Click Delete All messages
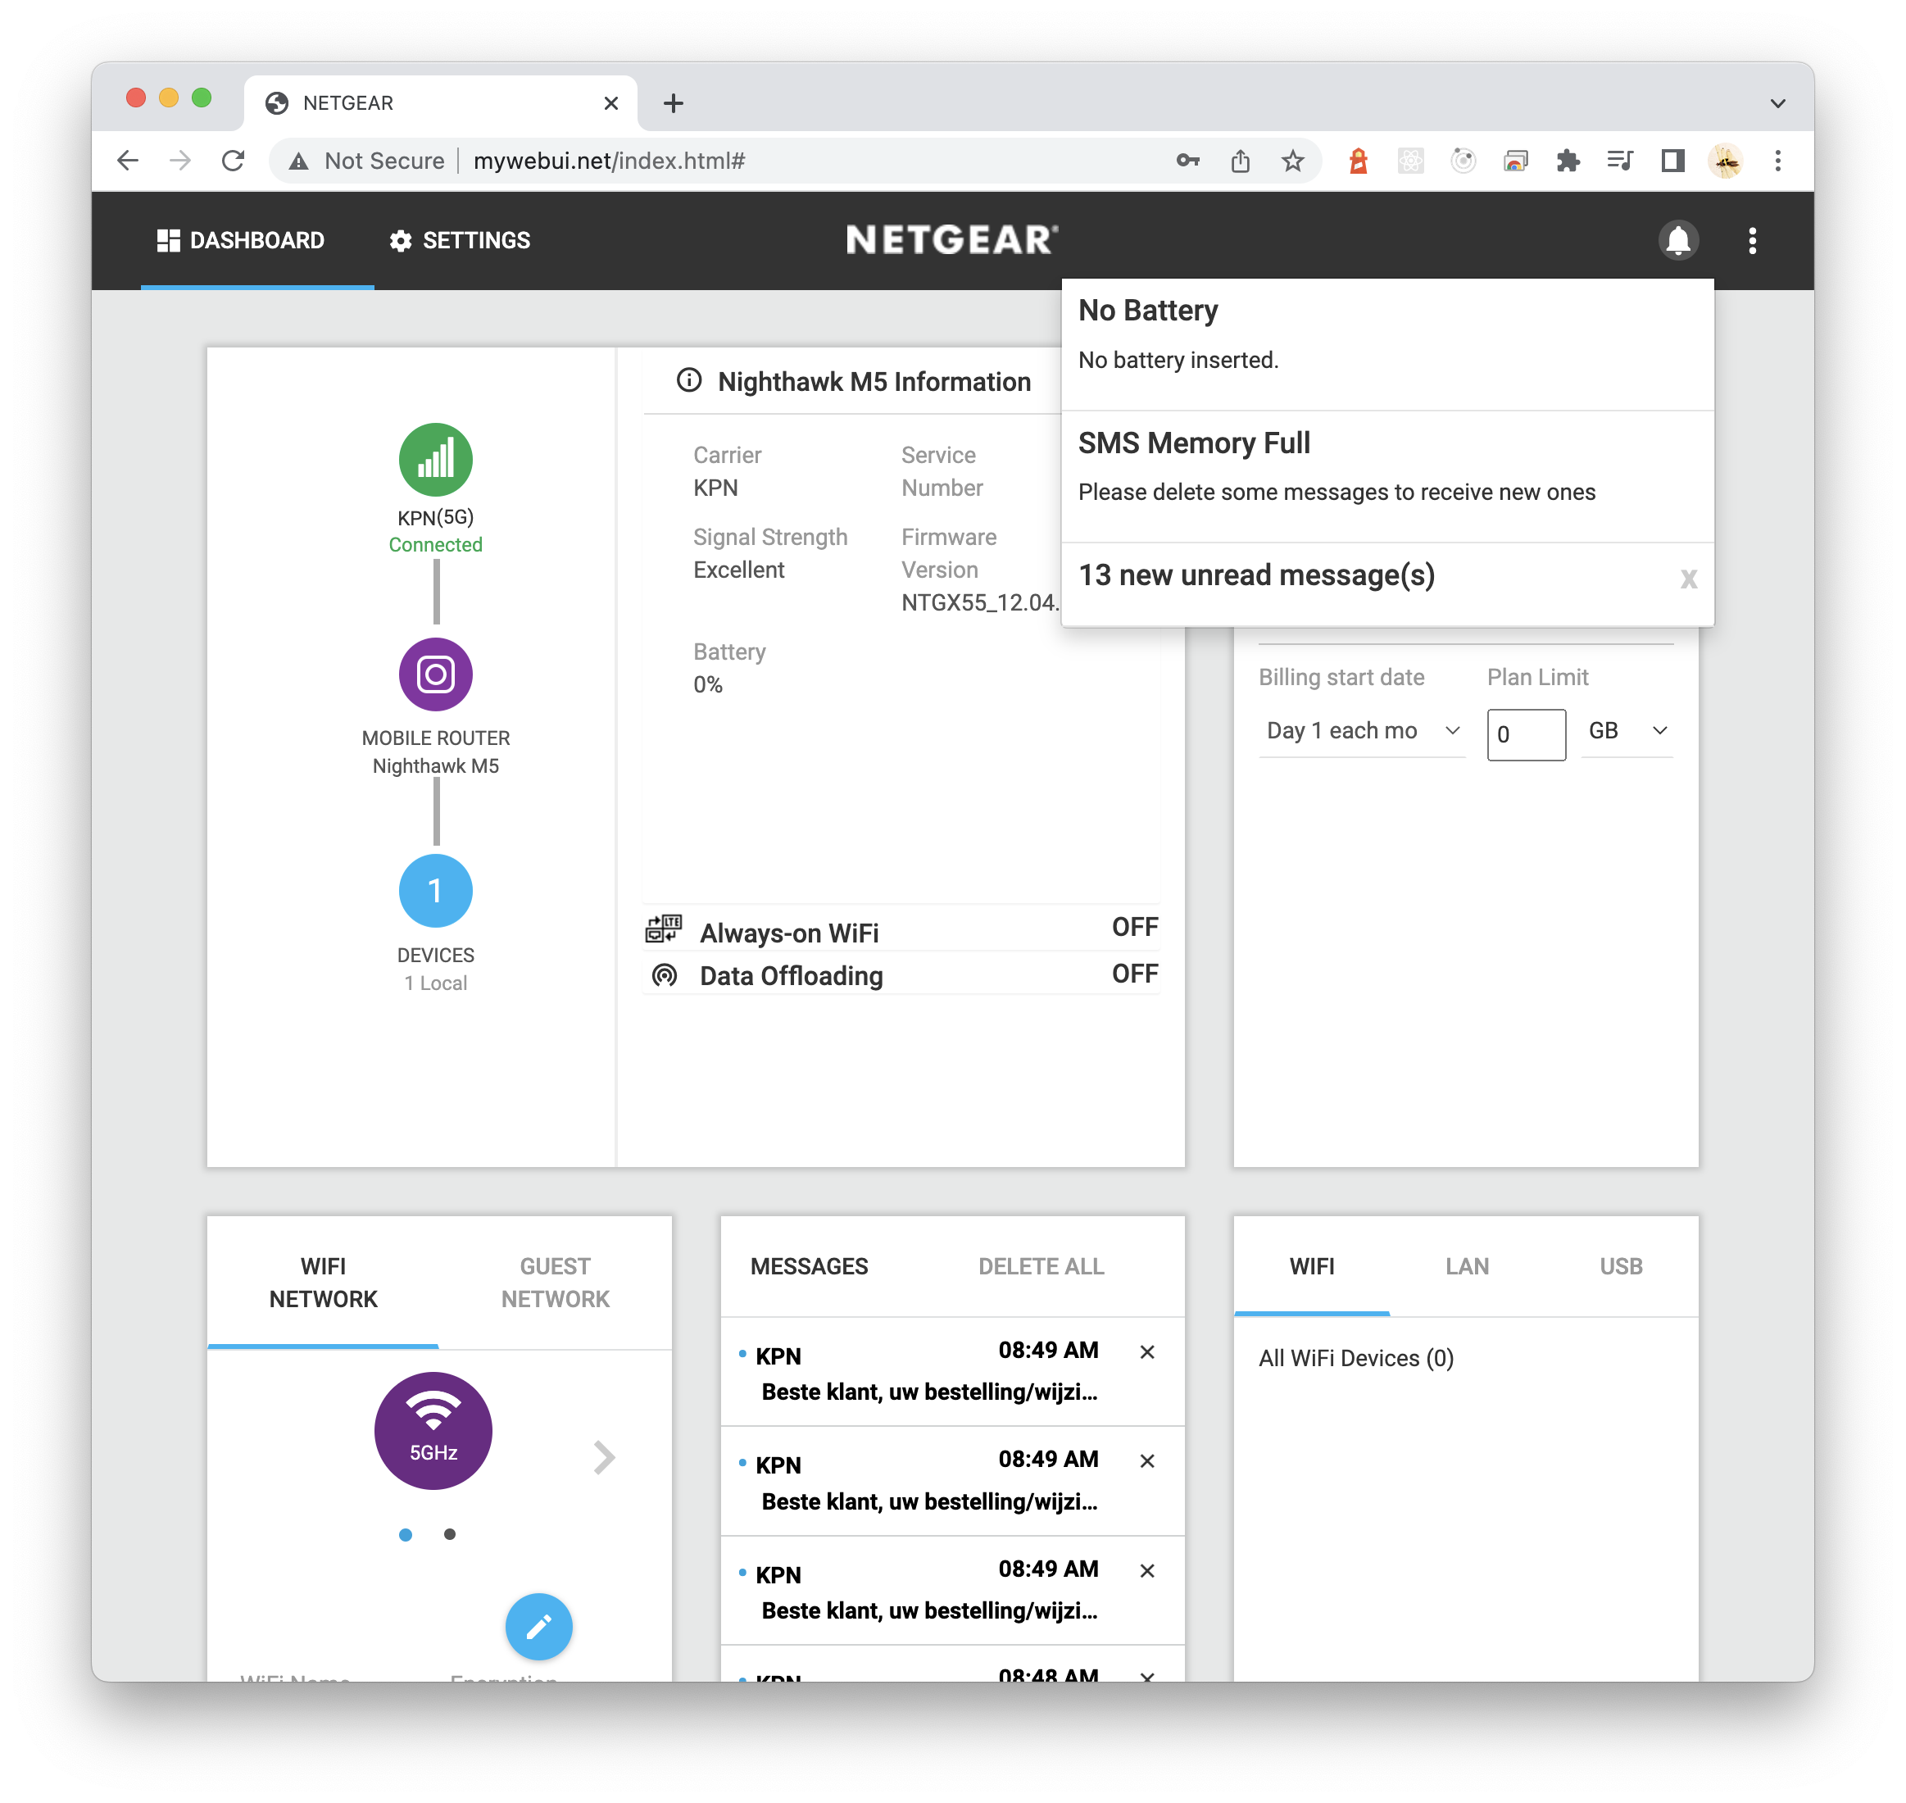The width and height of the screenshot is (1906, 1803). pyautogui.click(x=1041, y=1265)
